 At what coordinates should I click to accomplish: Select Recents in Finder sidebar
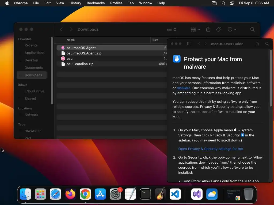pos(31,45)
